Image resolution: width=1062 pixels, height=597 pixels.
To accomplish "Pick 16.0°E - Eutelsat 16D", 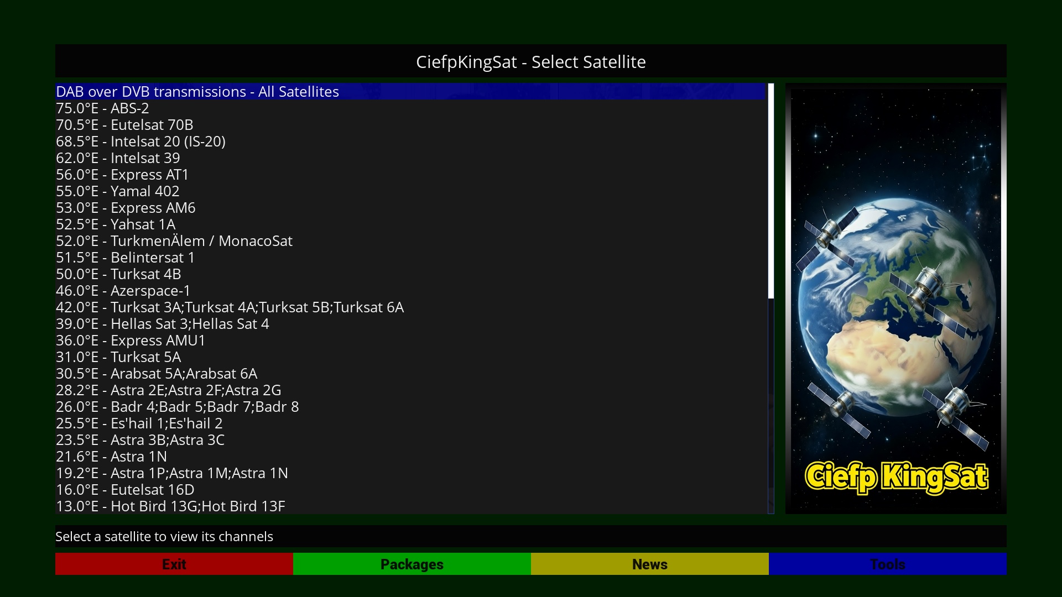I will coord(410,489).
